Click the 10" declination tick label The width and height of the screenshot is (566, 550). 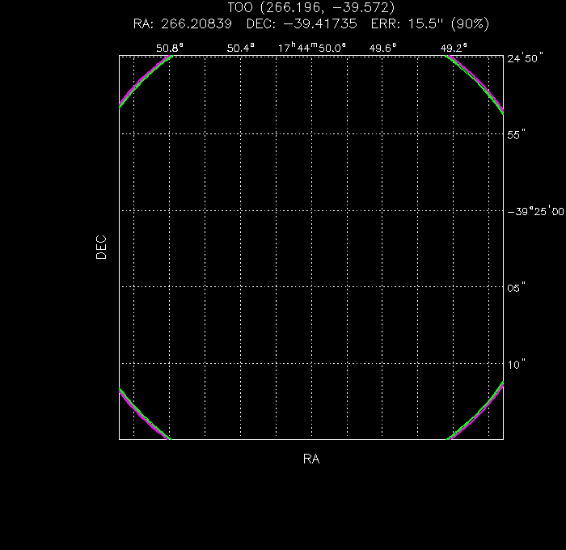pyautogui.click(x=516, y=365)
